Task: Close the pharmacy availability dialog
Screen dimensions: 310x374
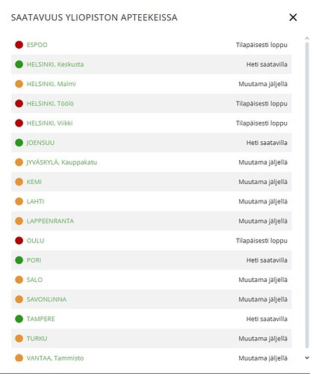Action: click(x=293, y=17)
